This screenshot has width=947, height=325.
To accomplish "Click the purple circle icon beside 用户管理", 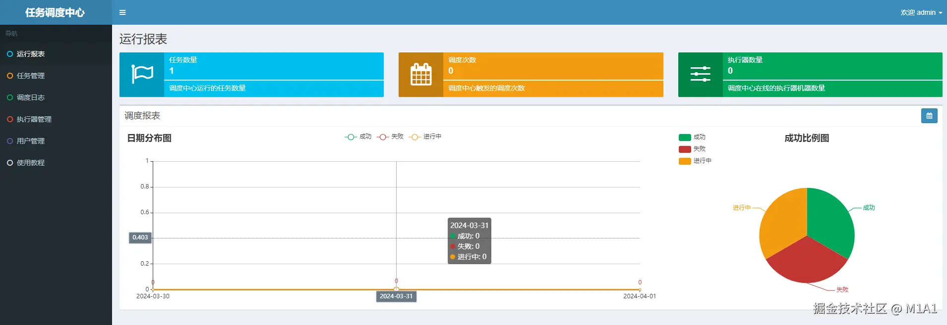I will point(10,141).
